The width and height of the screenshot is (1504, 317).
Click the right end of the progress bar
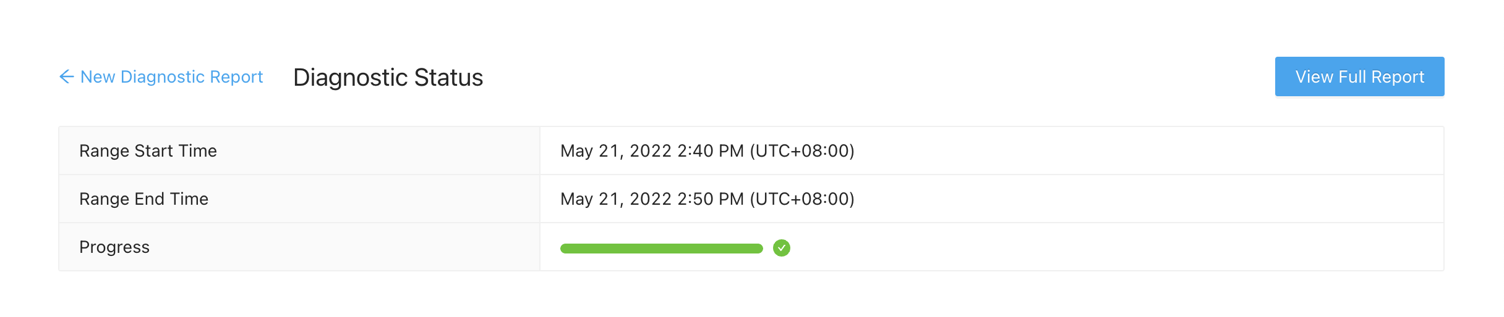(758, 249)
